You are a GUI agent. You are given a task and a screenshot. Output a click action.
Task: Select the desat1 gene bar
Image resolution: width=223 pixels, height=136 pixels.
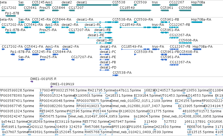pos(94,5)
